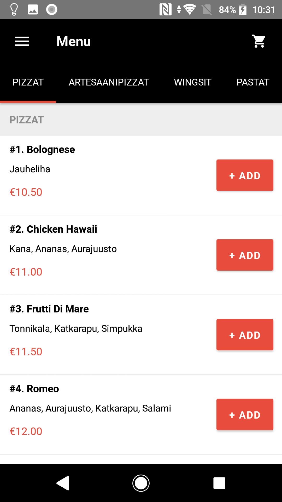This screenshot has width=282, height=502.
Task: Tap the image notification icon
Action: pyautogui.click(x=33, y=10)
